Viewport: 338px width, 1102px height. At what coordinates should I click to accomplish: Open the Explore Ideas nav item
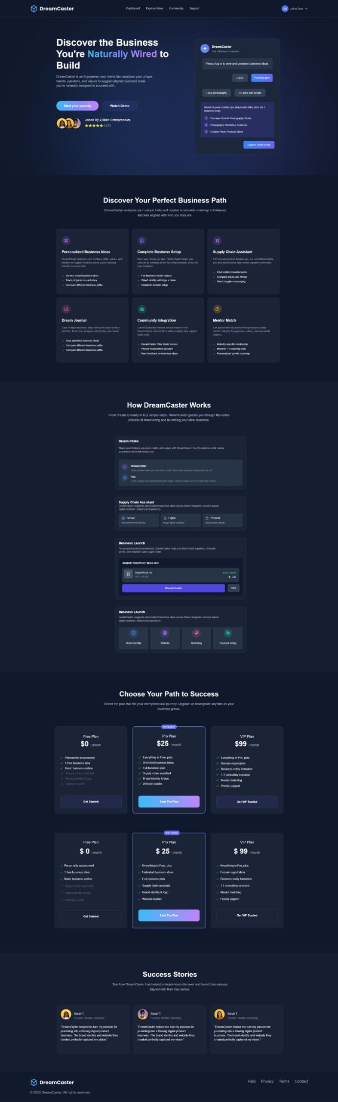click(154, 8)
